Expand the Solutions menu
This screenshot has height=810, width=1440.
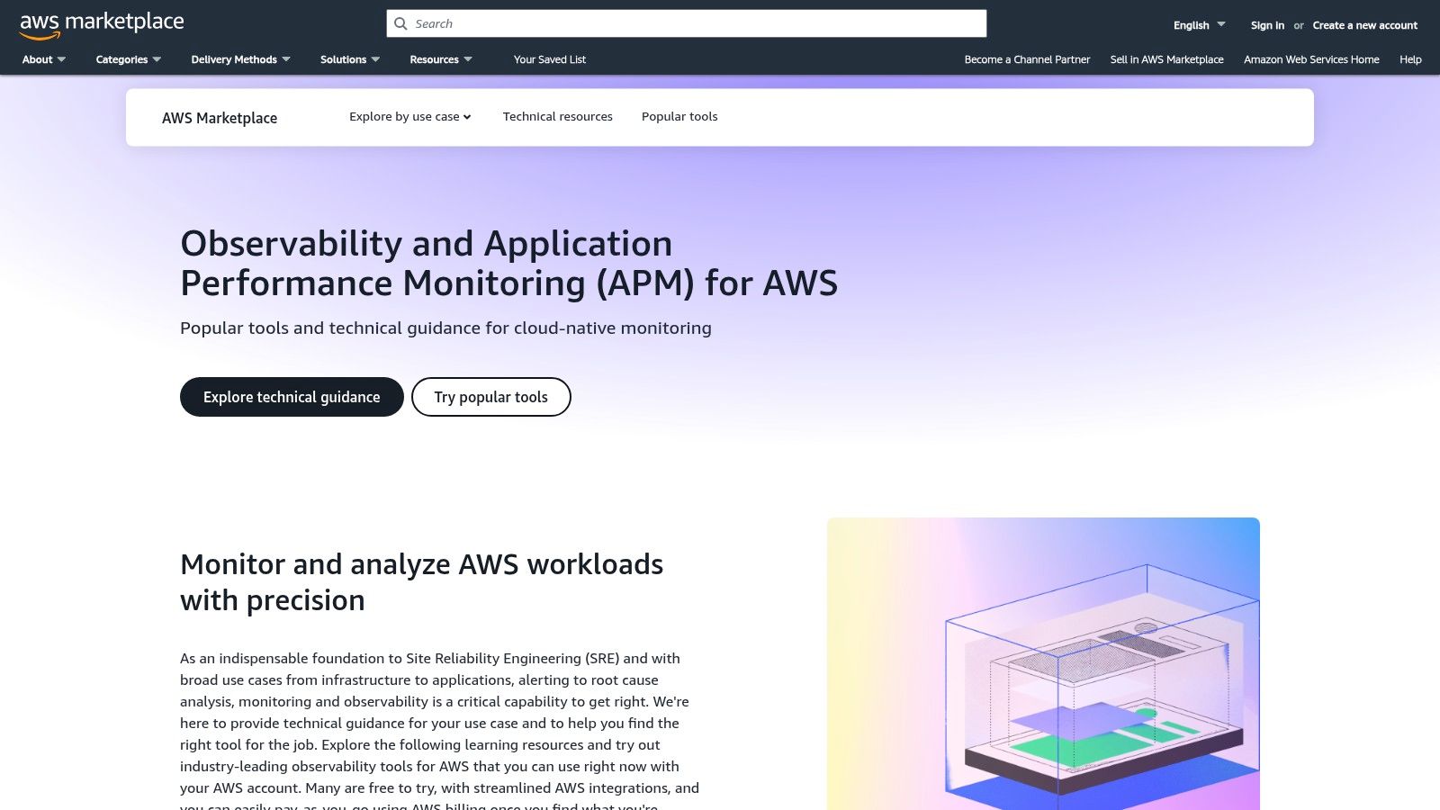[x=350, y=59]
